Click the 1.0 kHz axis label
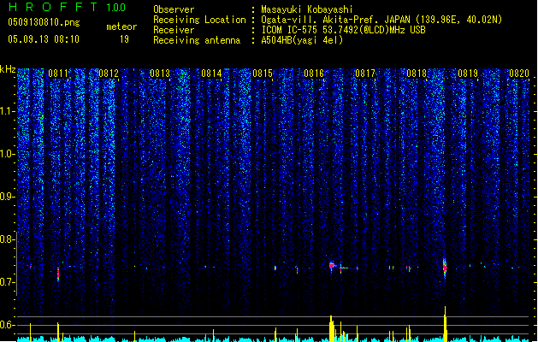Image resolution: width=538 pixels, height=342 pixels. point(7,154)
